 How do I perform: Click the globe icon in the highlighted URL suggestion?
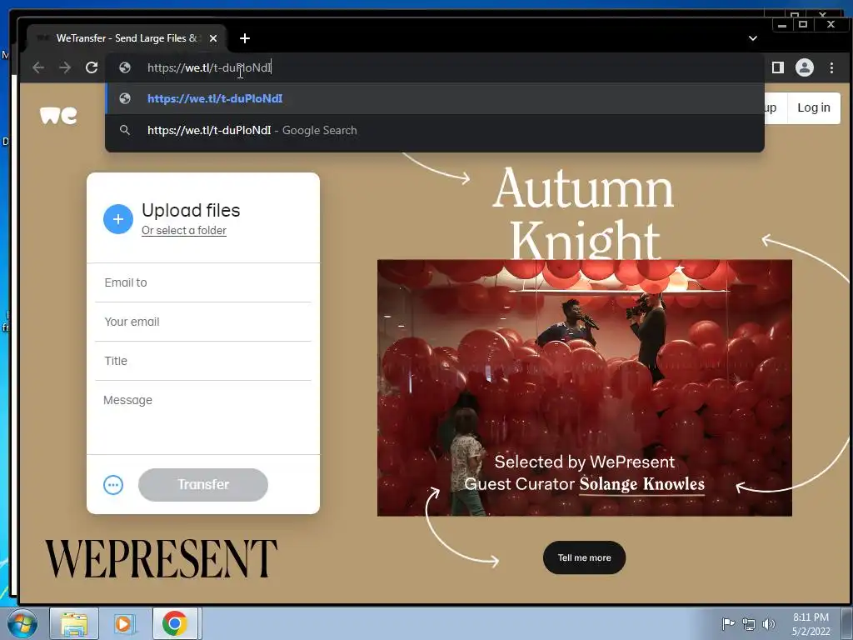click(125, 98)
